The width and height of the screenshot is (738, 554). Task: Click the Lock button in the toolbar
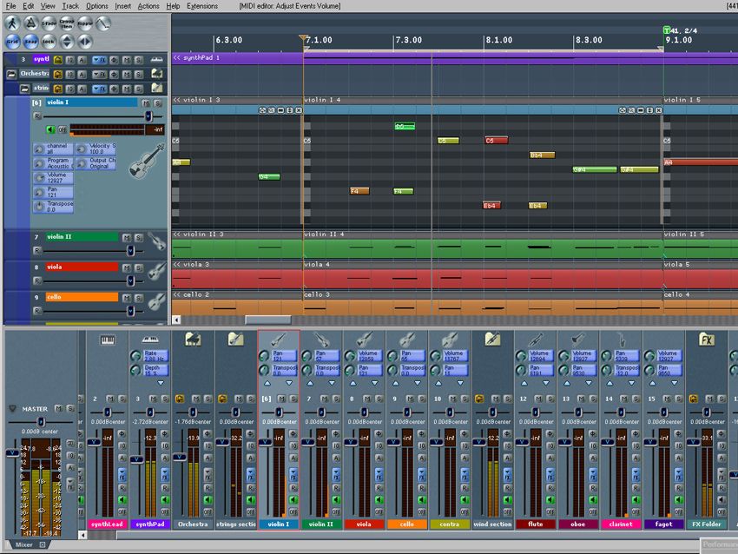point(48,40)
